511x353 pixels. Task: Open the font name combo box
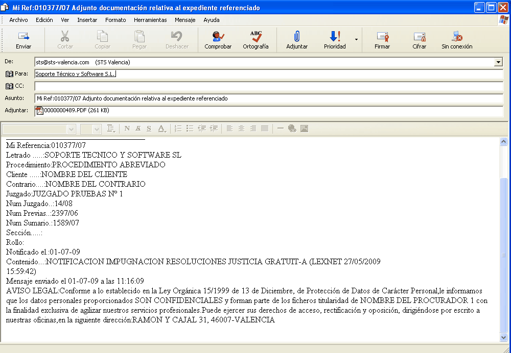click(38, 129)
